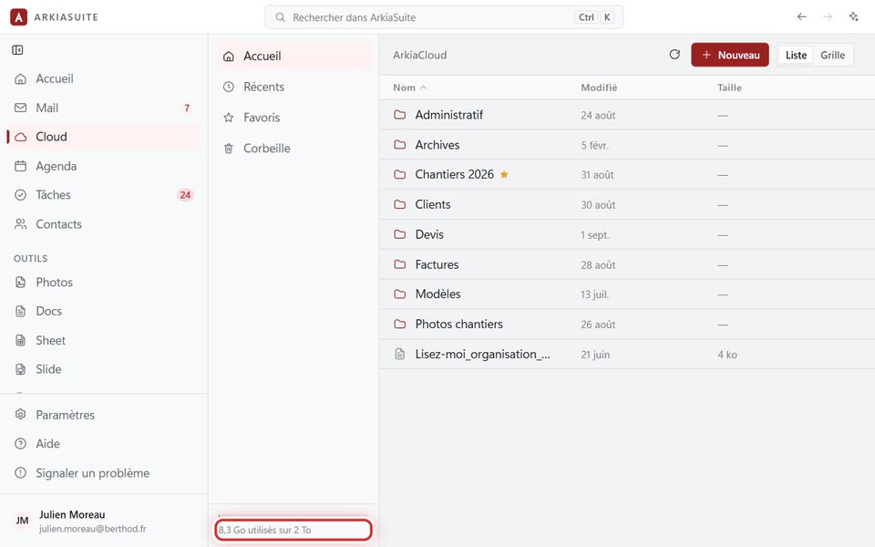Open the Devis folder
The width and height of the screenshot is (875, 547).
[x=627, y=234]
